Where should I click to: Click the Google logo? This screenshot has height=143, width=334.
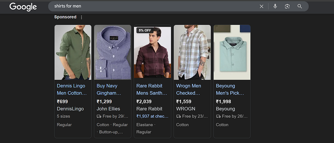click(x=23, y=7)
